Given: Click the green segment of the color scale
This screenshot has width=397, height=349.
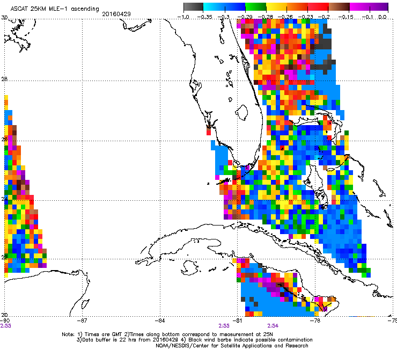Looking at the screenshot, I should click(x=255, y=7).
